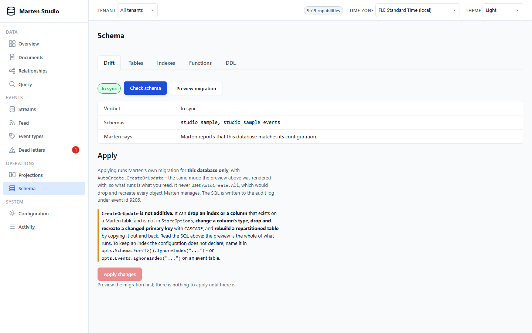This screenshot has height=333, width=532.
Task: Click the Verdict row label
Action: (112, 108)
